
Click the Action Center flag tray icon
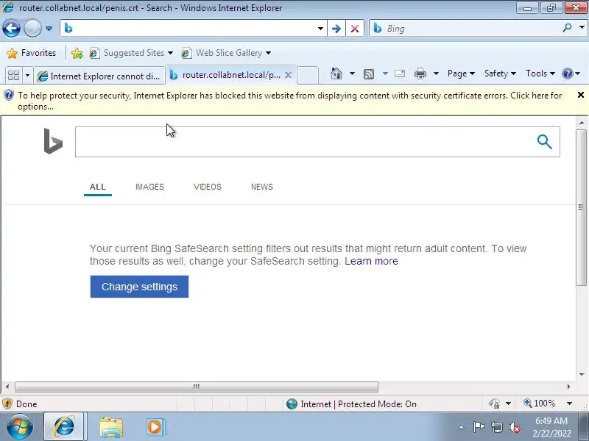[x=479, y=427]
